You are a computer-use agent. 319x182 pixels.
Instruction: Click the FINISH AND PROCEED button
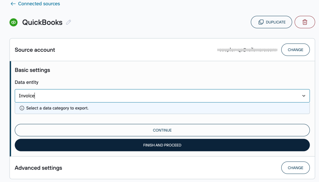[x=162, y=145]
